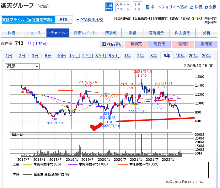220x188 pixels.
Task: Select the 20年 chart period
Action: (x=193, y=56)
